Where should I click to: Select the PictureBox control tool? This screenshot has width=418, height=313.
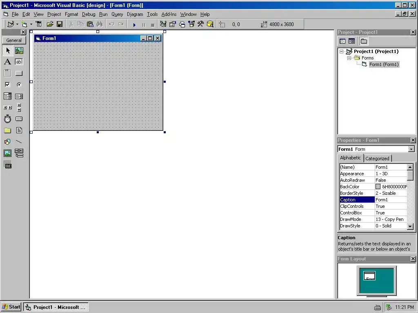19,51
